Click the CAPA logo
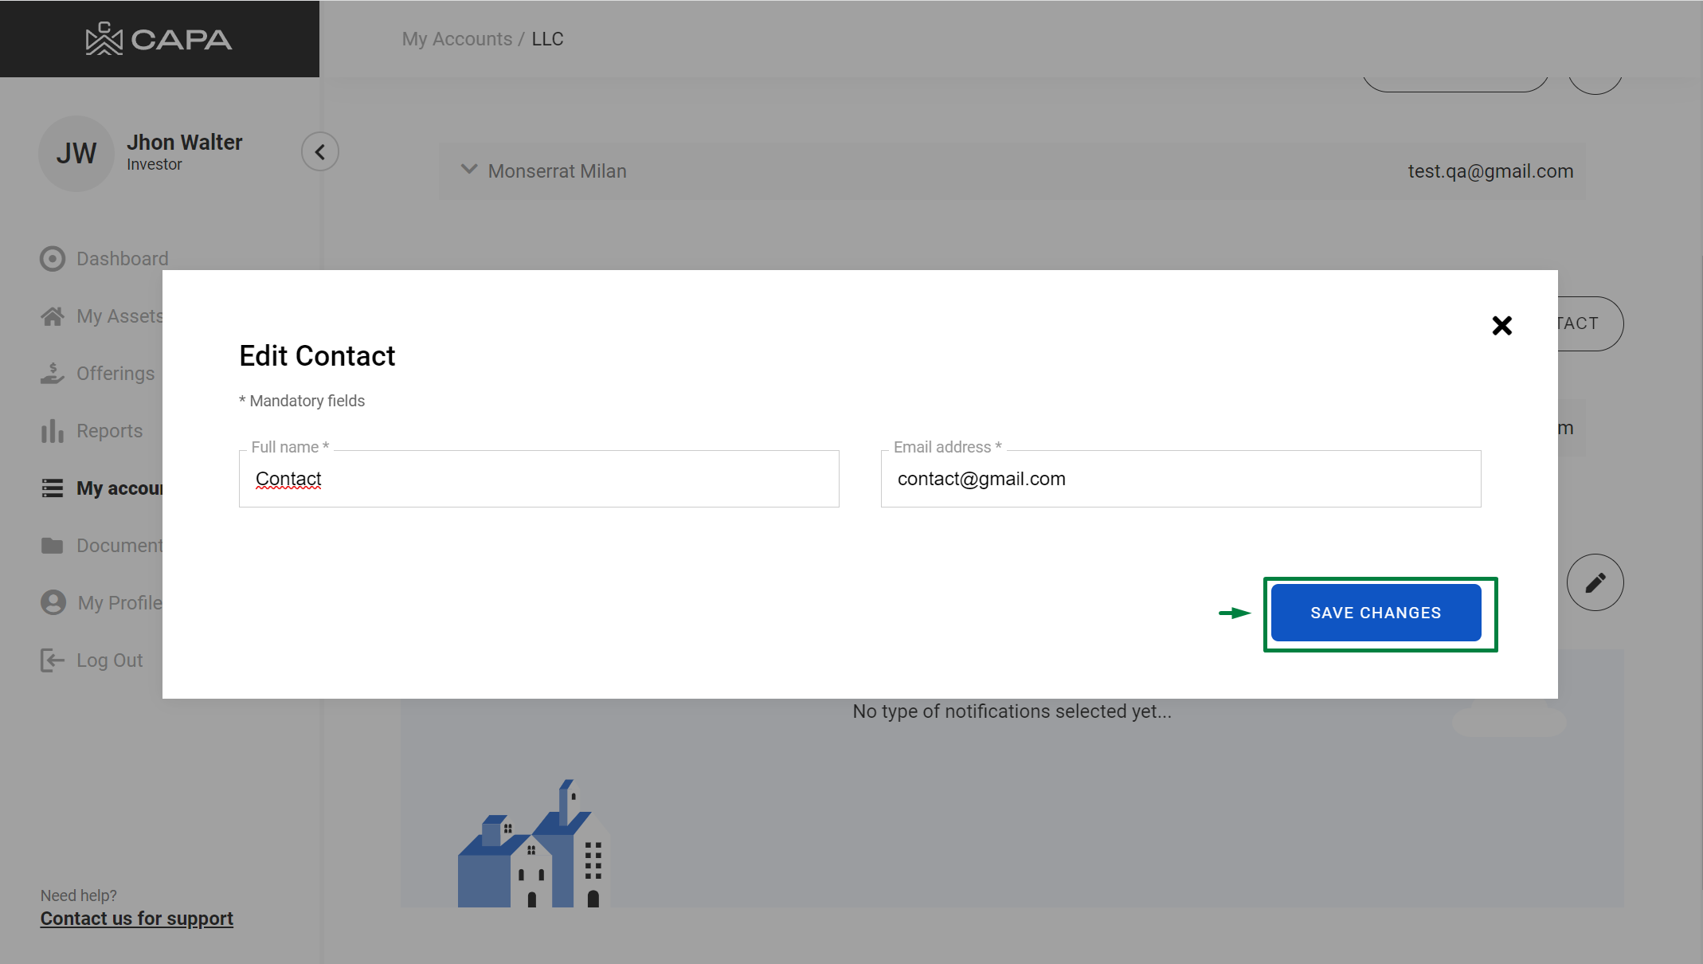 pyautogui.click(x=159, y=39)
